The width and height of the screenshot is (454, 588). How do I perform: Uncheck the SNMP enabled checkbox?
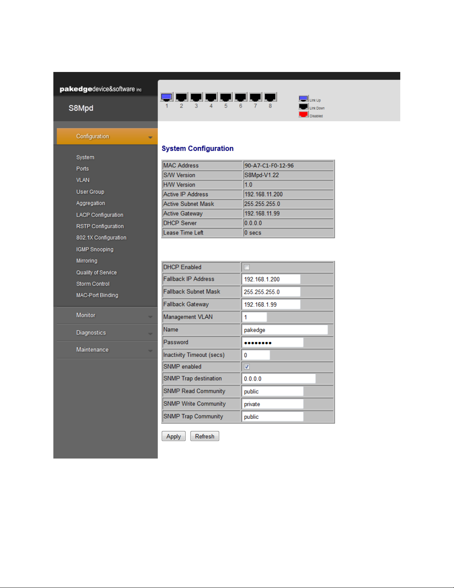click(247, 367)
